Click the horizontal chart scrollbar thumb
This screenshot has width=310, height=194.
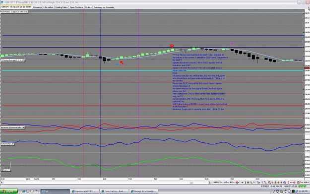pyautogui.click(x=191, y=182)
